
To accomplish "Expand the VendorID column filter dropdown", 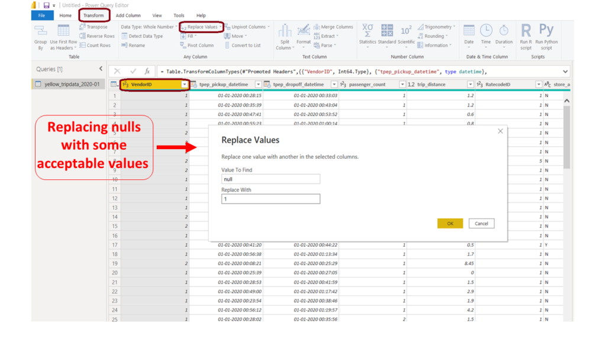I will coord(184,85).
